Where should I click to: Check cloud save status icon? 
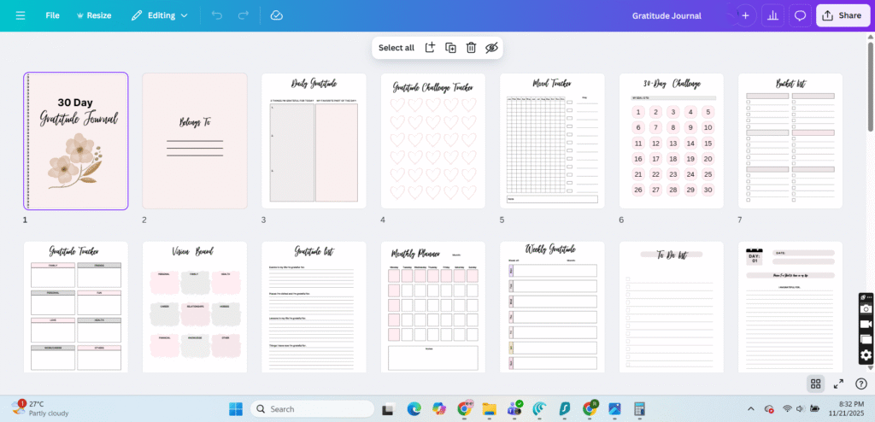pos(276,15)
